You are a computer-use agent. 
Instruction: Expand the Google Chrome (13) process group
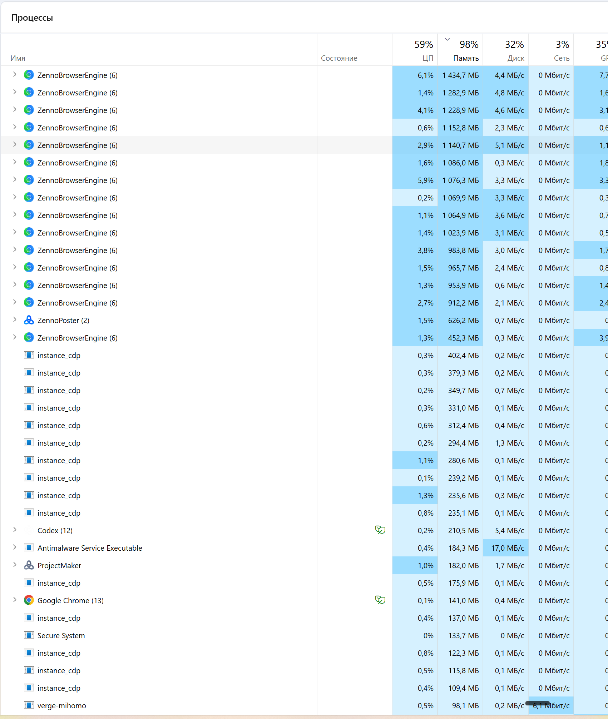[15, 600]
